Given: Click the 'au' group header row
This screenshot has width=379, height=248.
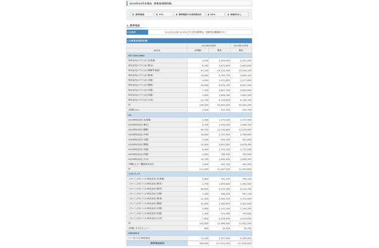Looking at the screenshot, I should [x=189, y=115].
